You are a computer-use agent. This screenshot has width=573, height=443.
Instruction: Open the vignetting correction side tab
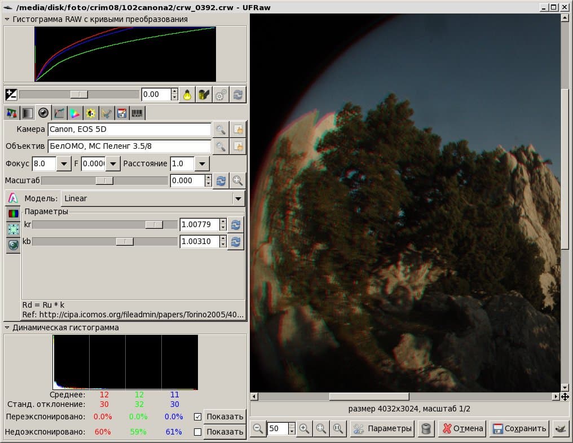coord(14,213)
